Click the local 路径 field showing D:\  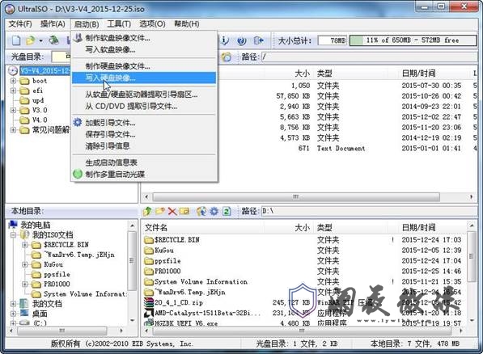click(370, 211)
